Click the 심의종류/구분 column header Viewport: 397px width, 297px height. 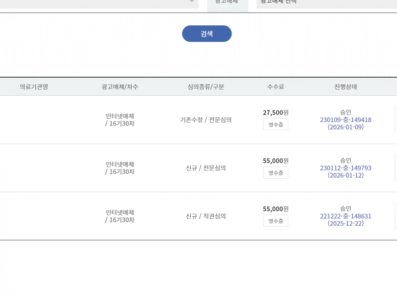click(206, 87)
